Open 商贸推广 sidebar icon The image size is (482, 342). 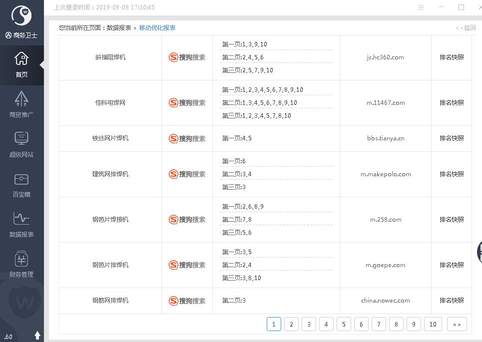tap(21, 104)
